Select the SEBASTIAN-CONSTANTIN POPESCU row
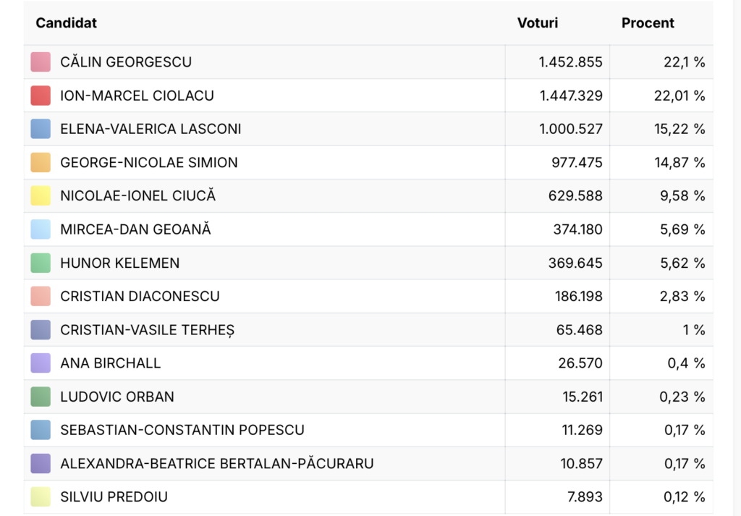 tap(368, 430)
